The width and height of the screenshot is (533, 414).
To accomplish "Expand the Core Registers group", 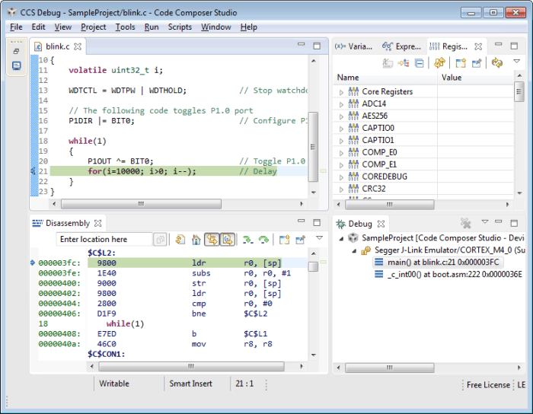I will pos(341,92).
